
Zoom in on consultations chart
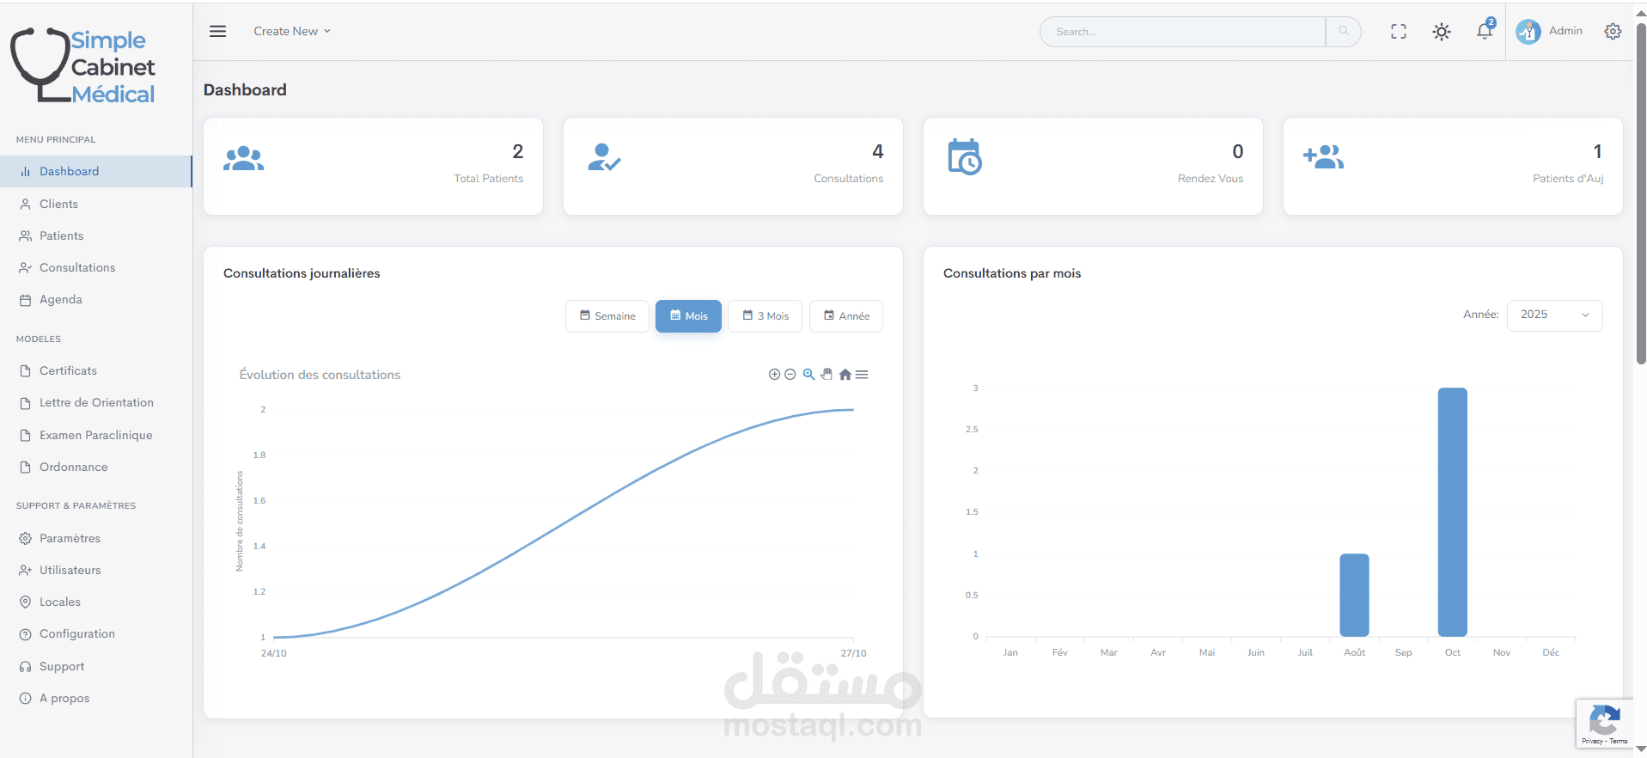click(x=774, y=375)
